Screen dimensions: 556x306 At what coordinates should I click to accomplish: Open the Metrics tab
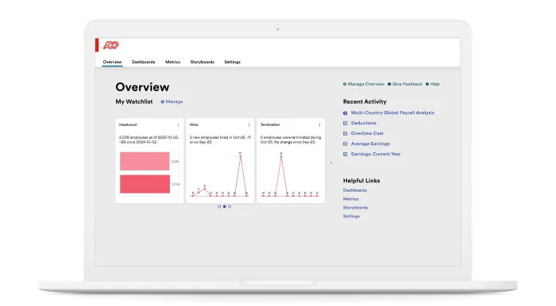pos(172,62)
